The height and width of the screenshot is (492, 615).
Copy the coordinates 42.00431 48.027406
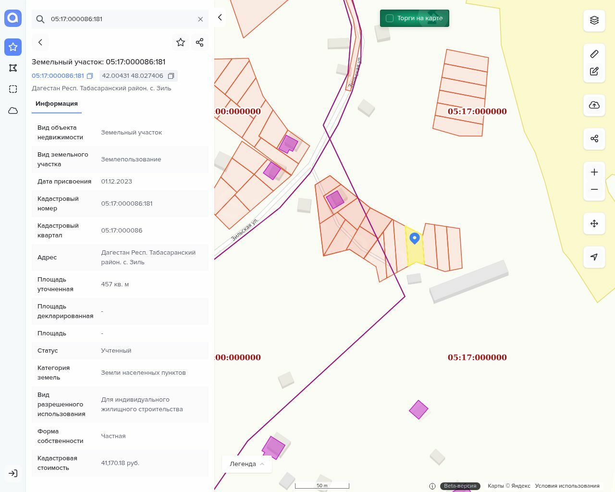point(171,76)
